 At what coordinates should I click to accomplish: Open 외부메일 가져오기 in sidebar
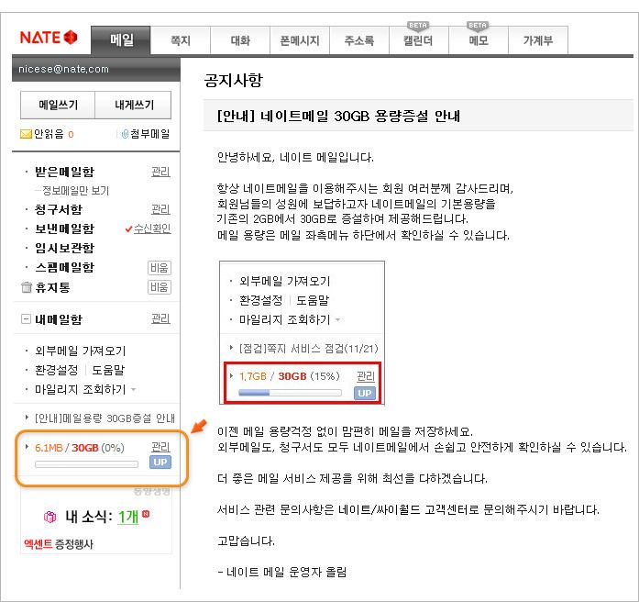[x=81, y=351]
